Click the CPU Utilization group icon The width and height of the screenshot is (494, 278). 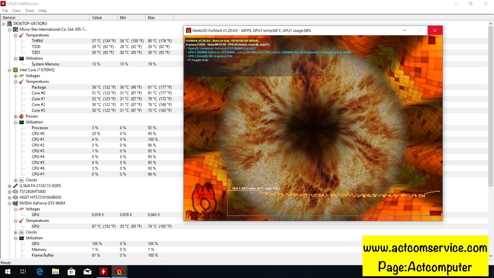pyautogui.click(x=22, y=122)
